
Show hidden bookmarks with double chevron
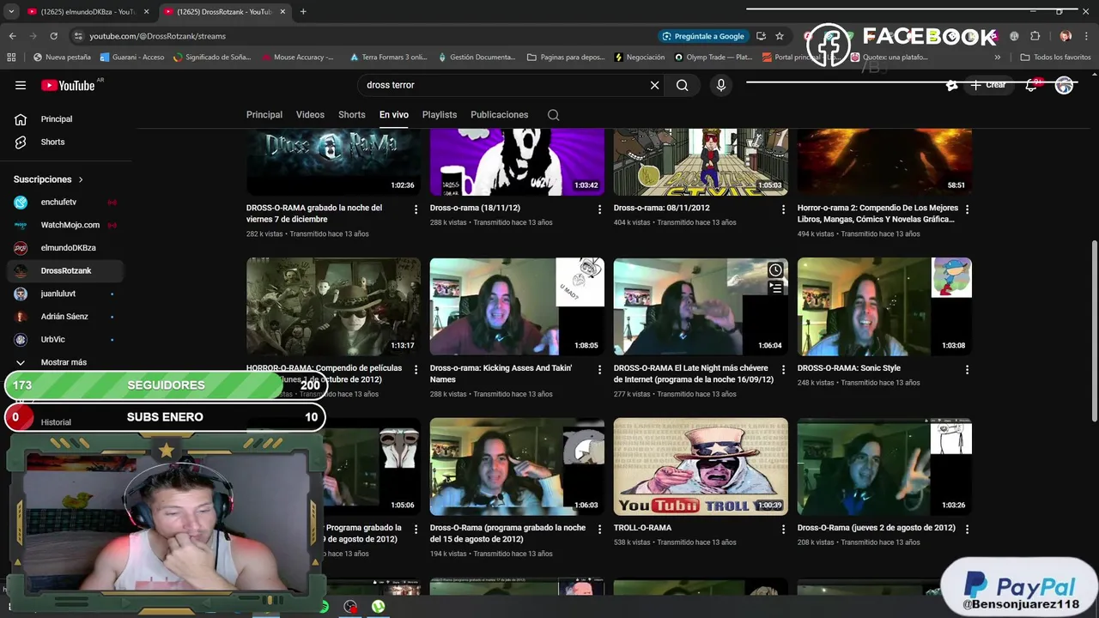click(x=997, y=58)
